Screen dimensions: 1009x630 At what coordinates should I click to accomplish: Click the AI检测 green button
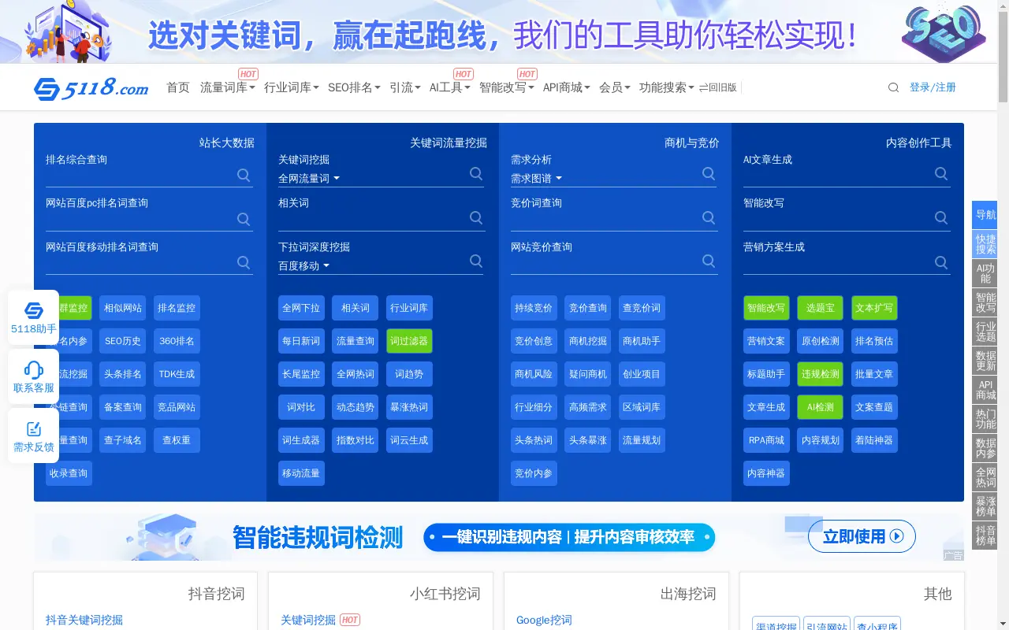820,407
